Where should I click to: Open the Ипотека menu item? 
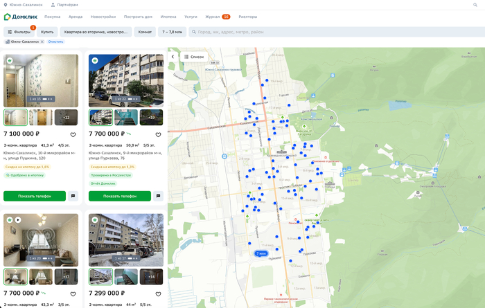coord(168,16)
